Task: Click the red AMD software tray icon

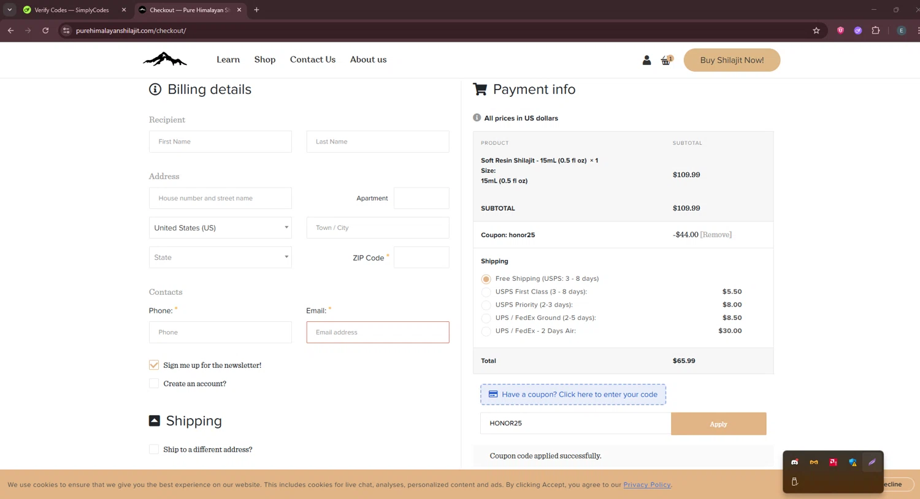Action: point(833,462)
